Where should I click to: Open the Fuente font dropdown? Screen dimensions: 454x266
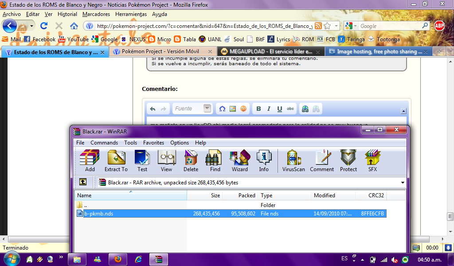(x=207, y=109)
